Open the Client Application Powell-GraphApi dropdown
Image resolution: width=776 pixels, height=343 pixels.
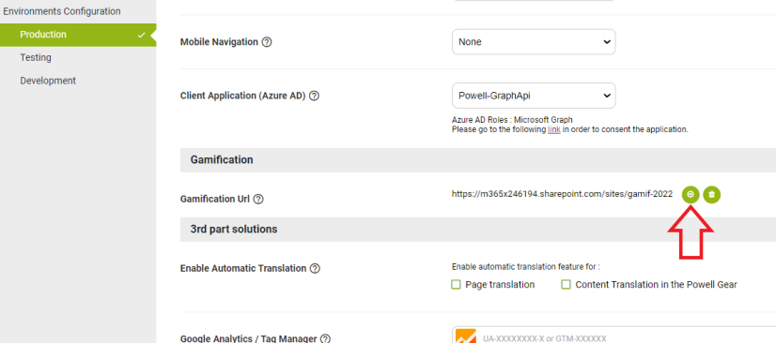(x=534, y=96)
